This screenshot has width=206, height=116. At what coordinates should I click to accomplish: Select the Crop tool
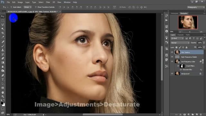tap(3, 33)
